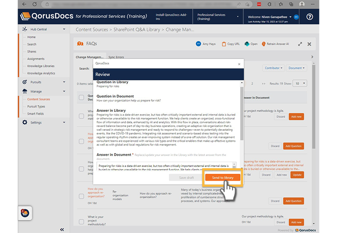Click the FAQs chat bubble icon
The width and height of the screenshot is (337, 233).
pyautogui.click(x=80, y=44)
